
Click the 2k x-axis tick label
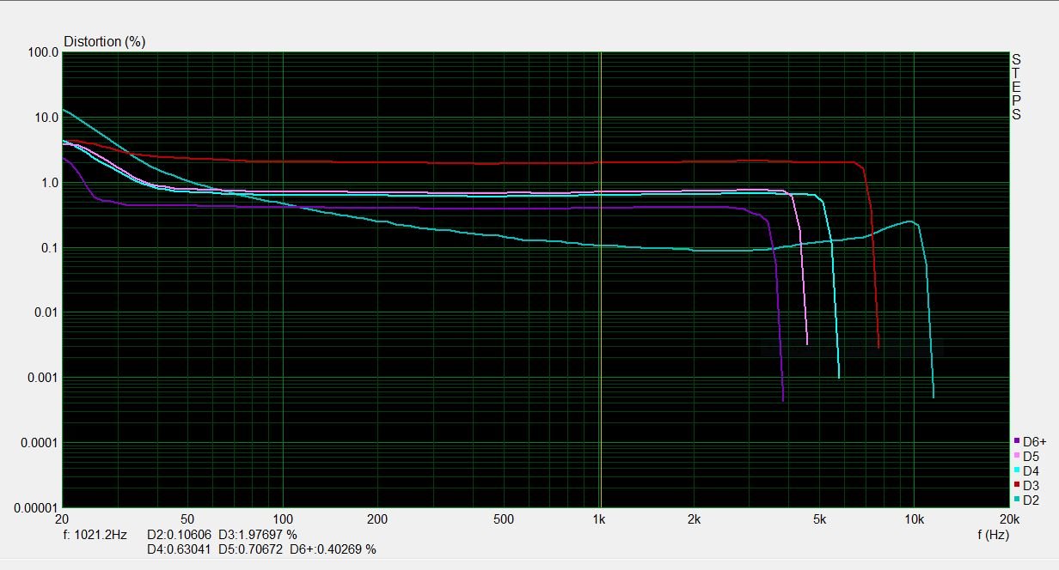695,519
